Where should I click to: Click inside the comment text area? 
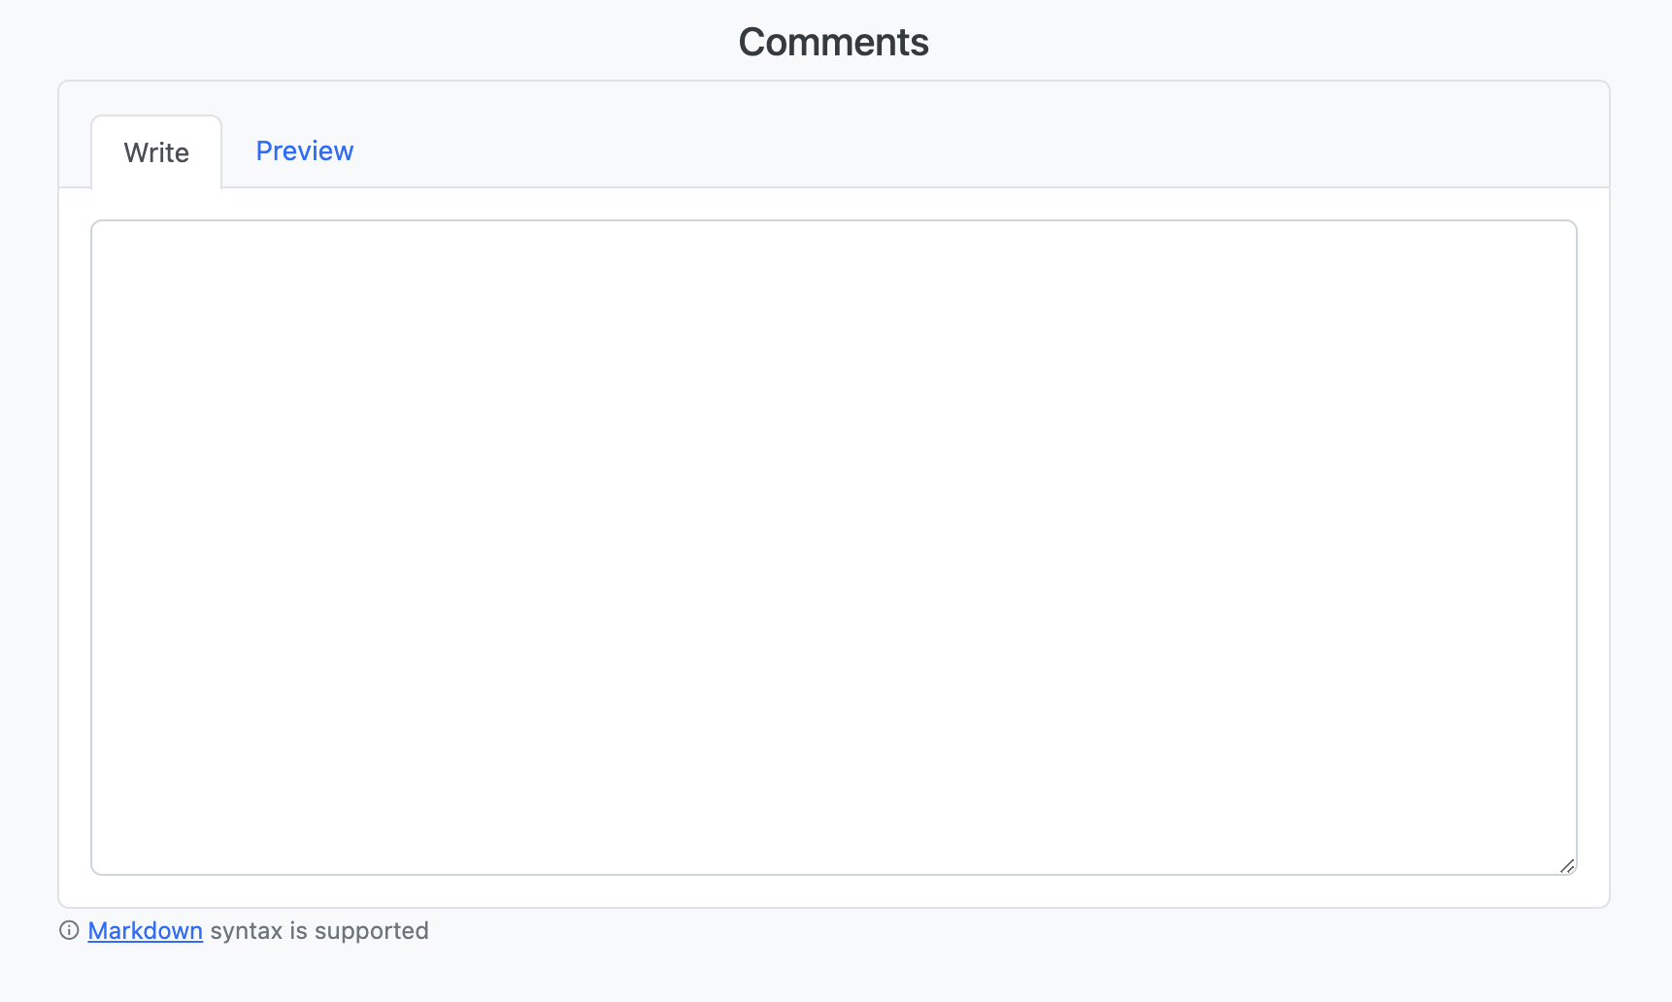[x=833, y=544]
